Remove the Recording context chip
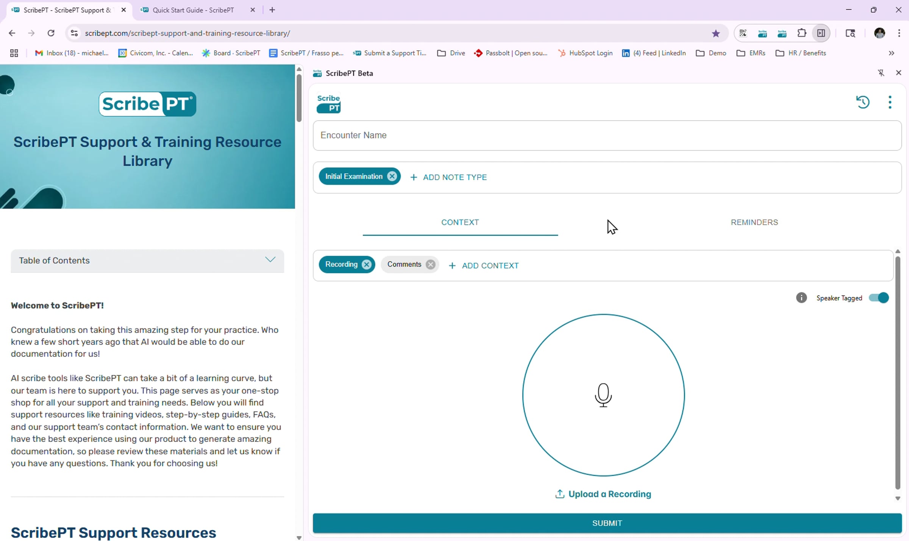Image resolution: width=909 pixels, height=541 pixels. (x=366, y=265)
